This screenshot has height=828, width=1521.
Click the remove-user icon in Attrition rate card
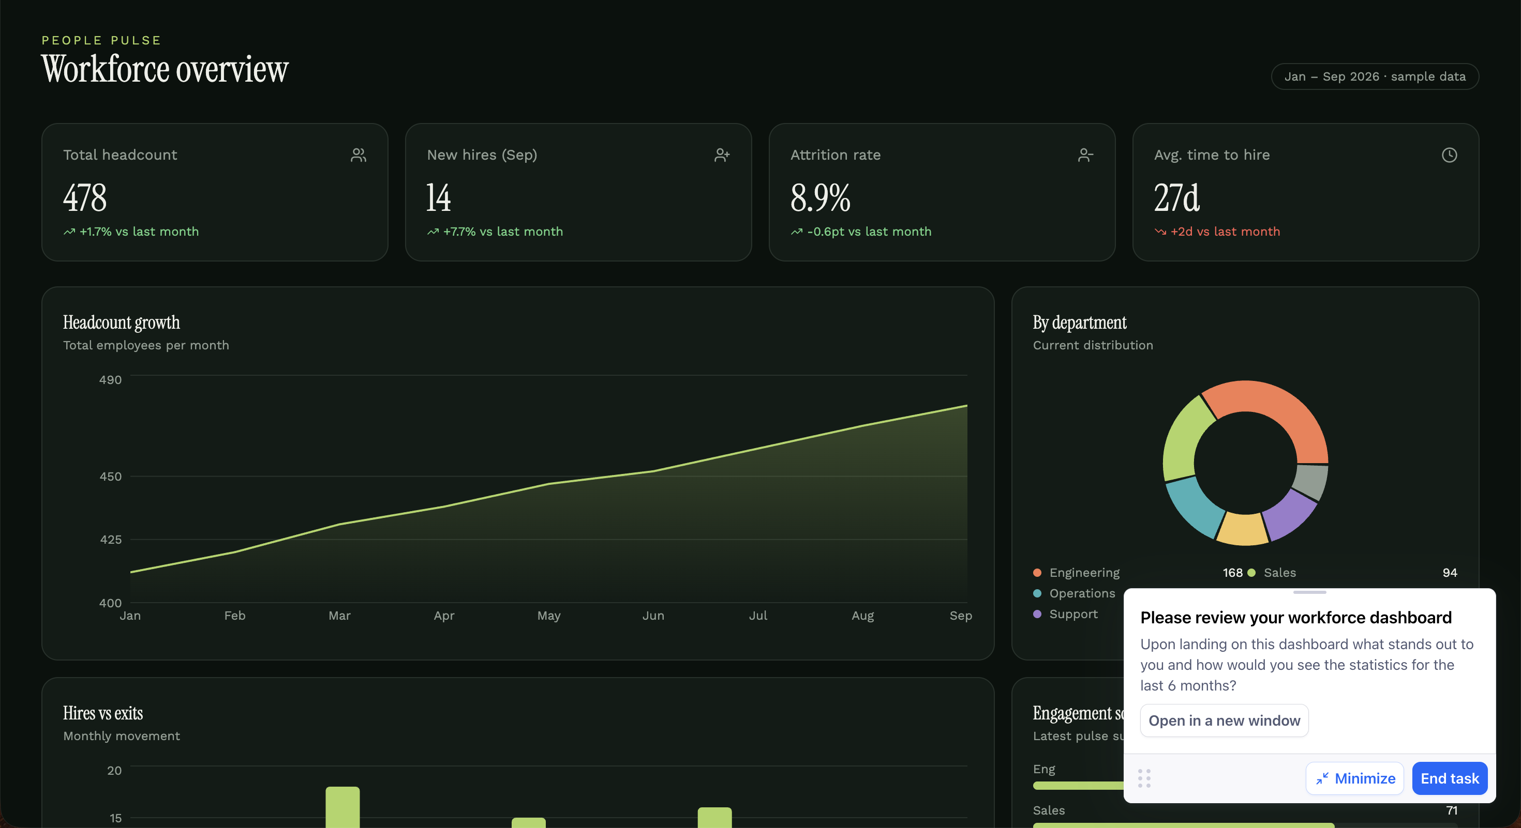(1086, 155)
